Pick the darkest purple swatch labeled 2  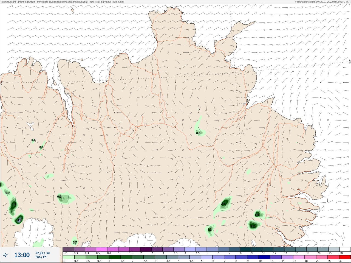[x=146, y=249]
